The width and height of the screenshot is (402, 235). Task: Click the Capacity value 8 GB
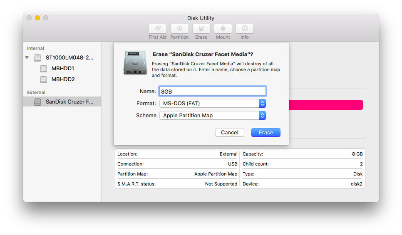(357, 154)
